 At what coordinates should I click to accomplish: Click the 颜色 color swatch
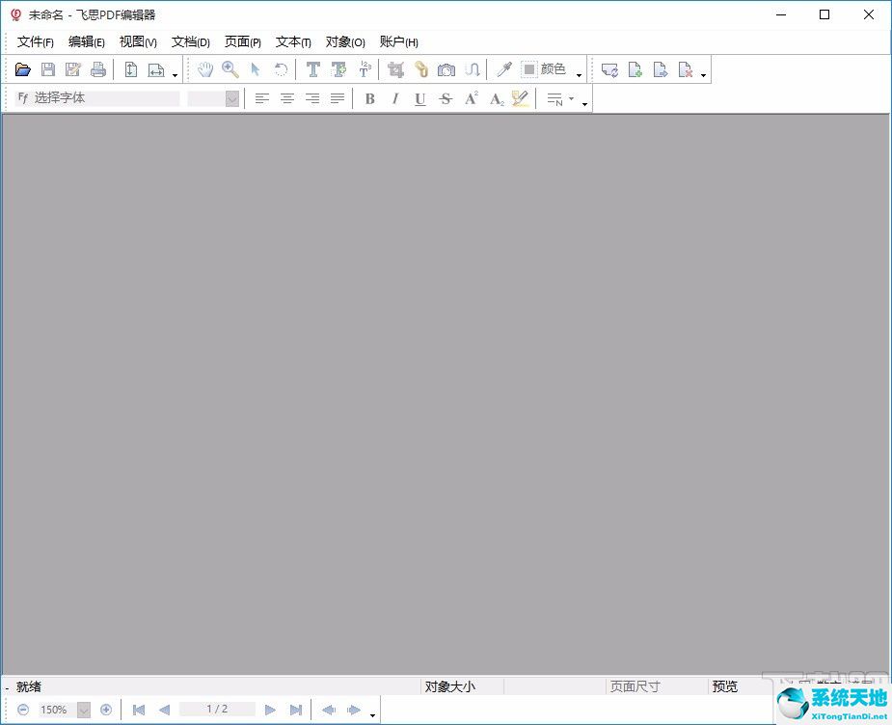coord(529,69)
